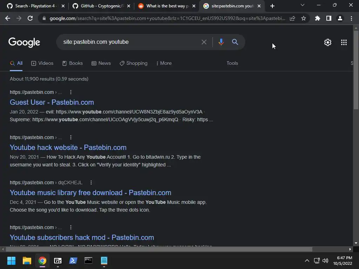Image resolution: width=359 pixels, height=269 pixels.
Task: Open 'Youtube music library free download' result
Action: coord(90,193)
